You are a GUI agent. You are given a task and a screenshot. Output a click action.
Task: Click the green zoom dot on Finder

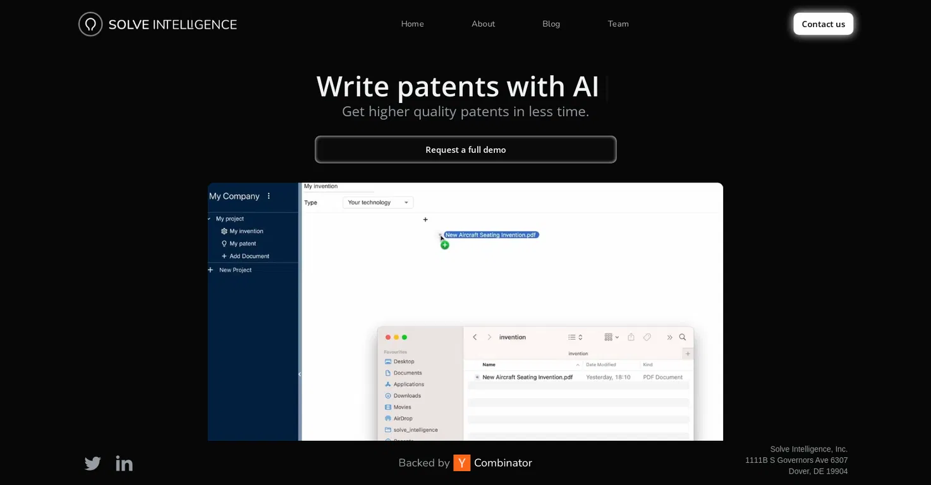(405, 338)
